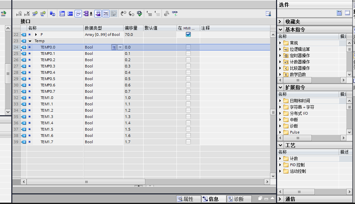Viewport: 355px width, 204px height.
Task: Toggle the tag information display icon
Action: (98, 14)
